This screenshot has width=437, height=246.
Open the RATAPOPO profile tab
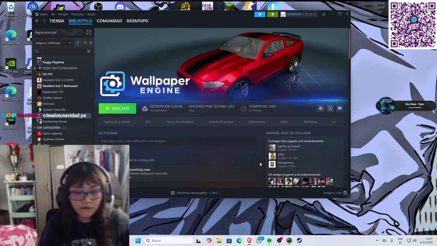137,21
